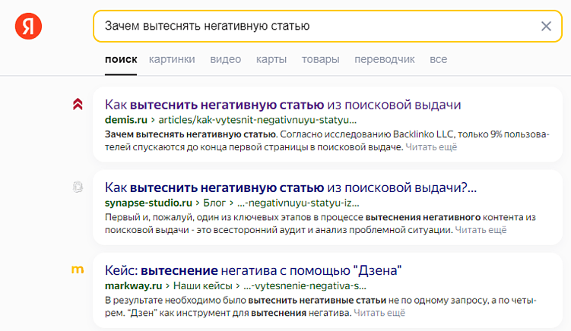Open the Блог breadcrumb of synapse-studio.ru
Image resolution: width=571 pixels, height=331 pixels.
point(214,203)
